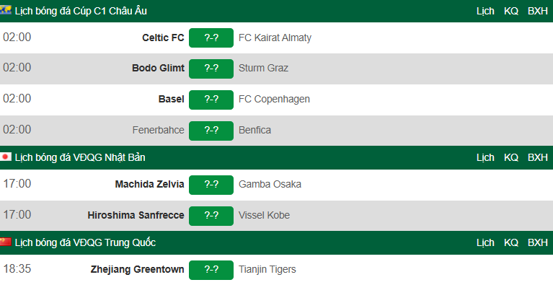The width and height of the screenshot is (553, 285).
Task: Select the Fenerbahce vs Benfica score button
Action: coord(211,131)
